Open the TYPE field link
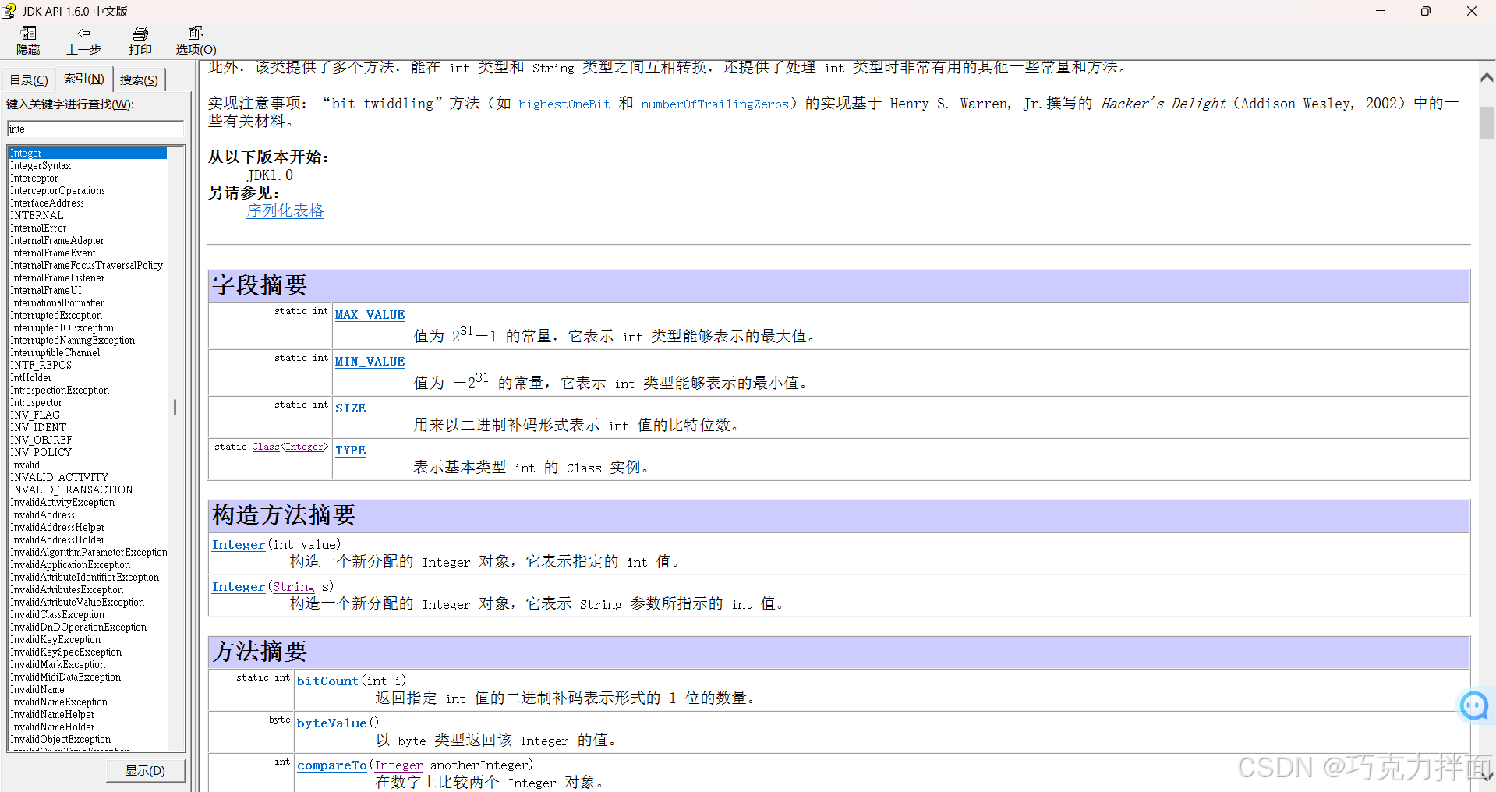 coord(351,451)
